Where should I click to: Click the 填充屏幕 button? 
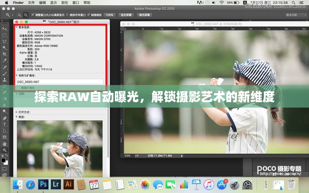pyautogui.click(x=144, y=15)
